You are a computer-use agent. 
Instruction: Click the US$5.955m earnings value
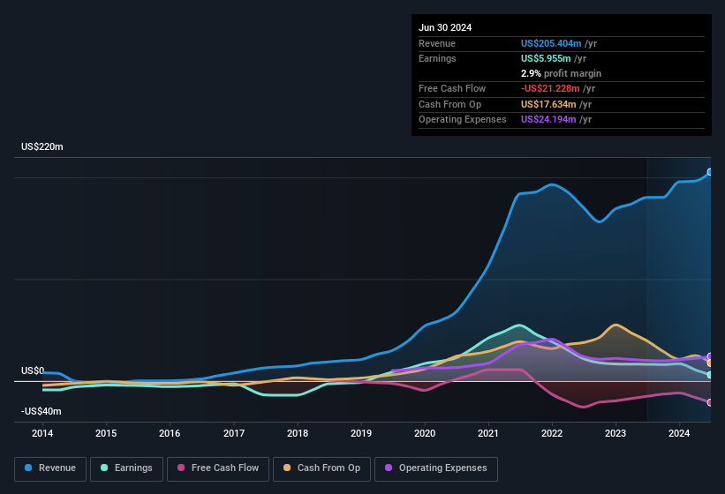pyautogui.click(x=546, y=58)
